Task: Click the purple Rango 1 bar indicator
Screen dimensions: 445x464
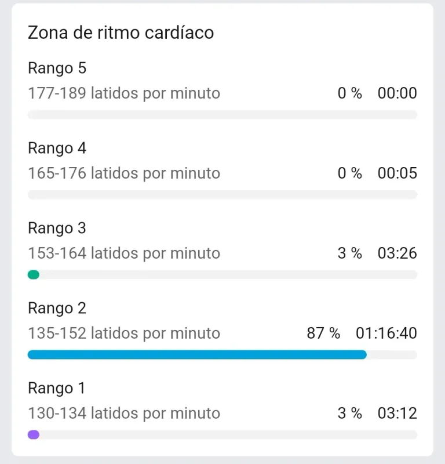Action: [34, 434]
